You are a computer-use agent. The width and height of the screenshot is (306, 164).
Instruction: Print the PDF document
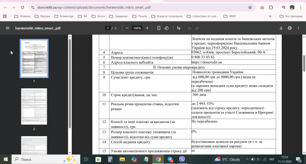[x=290, y=28]
